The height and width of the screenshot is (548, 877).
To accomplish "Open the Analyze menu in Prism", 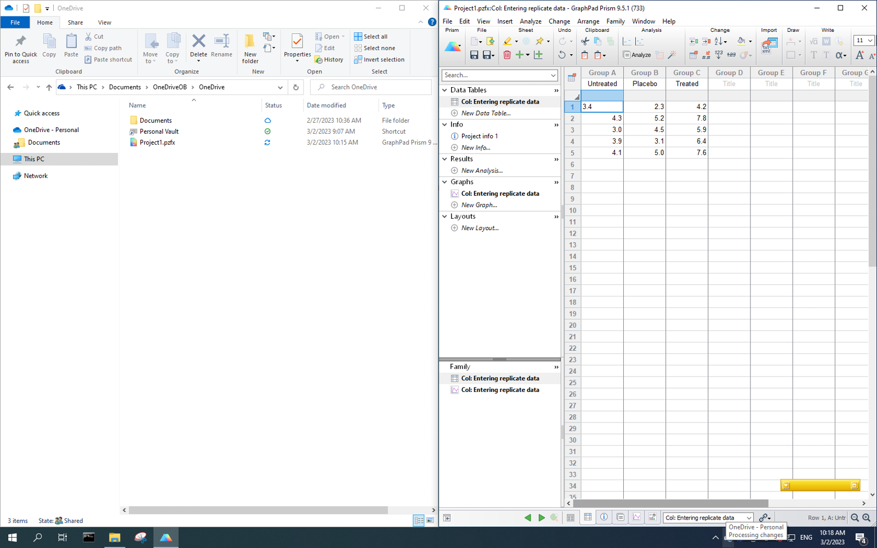I will click(x=530, y=21).
